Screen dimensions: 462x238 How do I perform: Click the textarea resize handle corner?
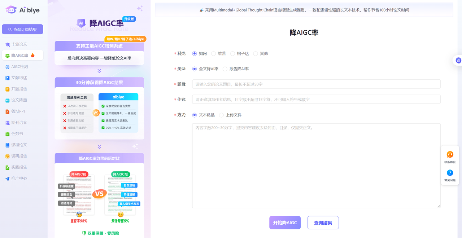click(439, 206)
